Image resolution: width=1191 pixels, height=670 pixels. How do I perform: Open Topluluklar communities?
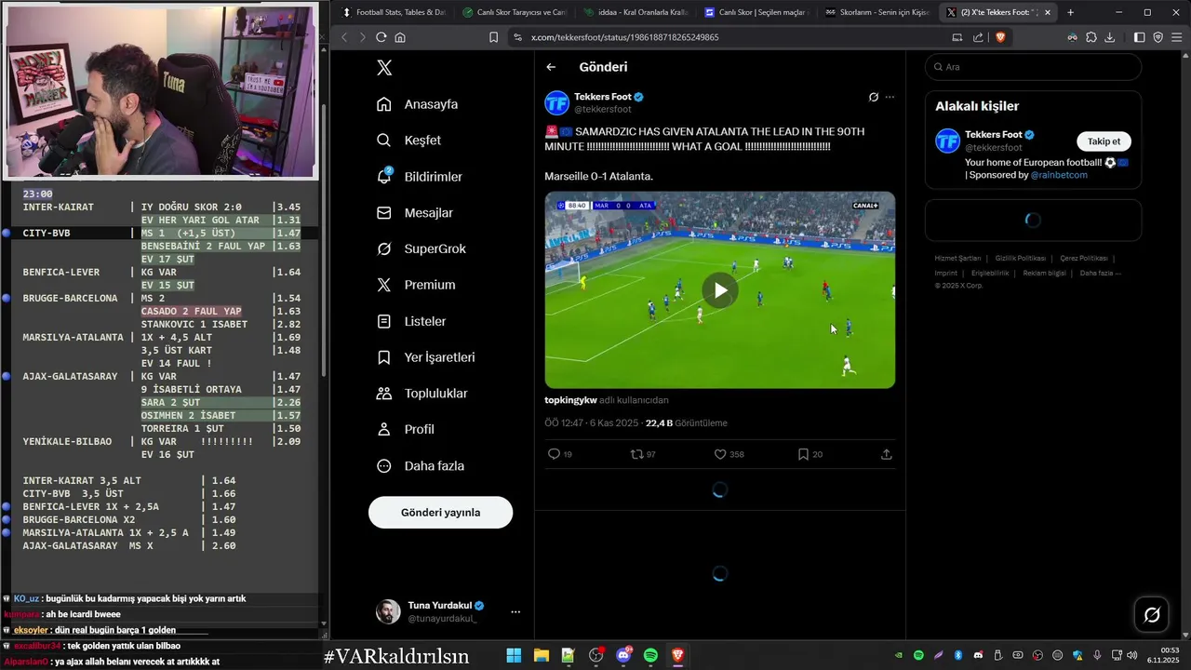click(422, 394)
